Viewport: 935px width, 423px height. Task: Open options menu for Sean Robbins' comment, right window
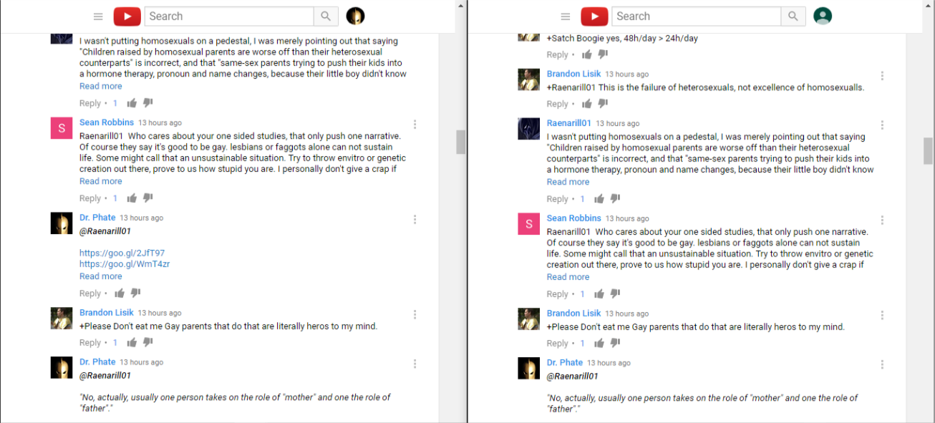pos(882,220)
